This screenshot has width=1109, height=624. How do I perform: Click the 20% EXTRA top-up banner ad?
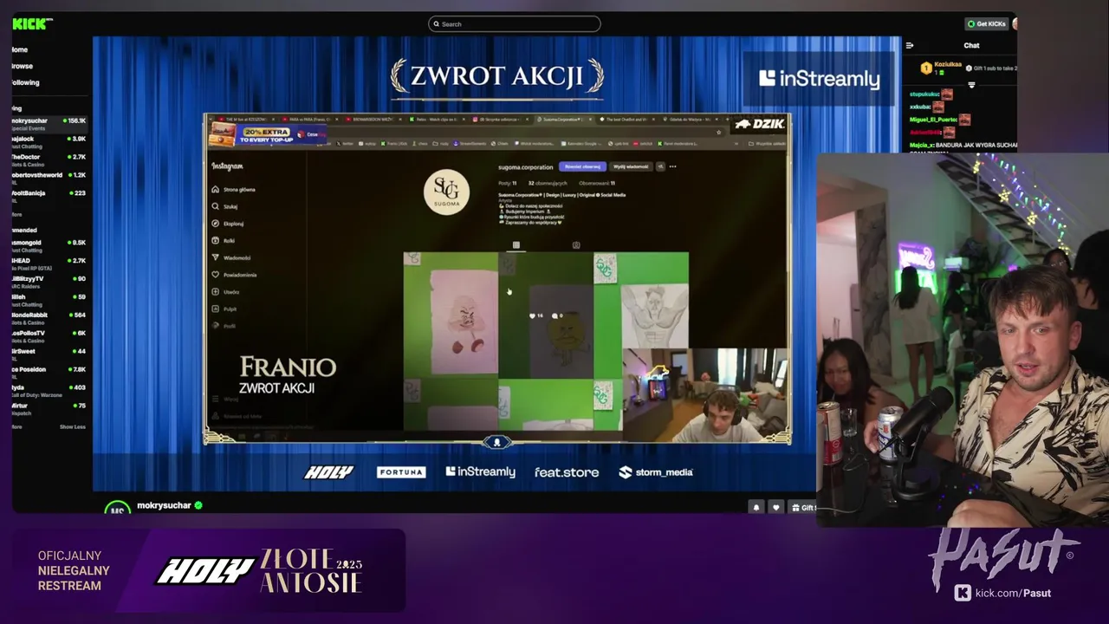point(268,134)
